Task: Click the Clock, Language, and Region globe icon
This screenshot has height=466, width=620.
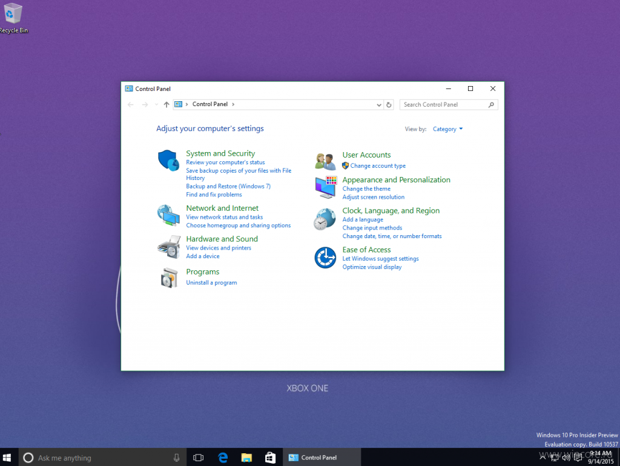Action: pyautogui.click(x=325, y=219)
